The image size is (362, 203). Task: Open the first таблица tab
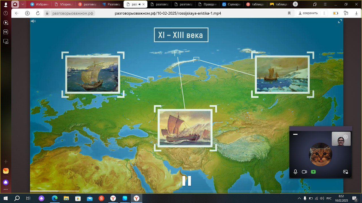click(x=256, y=4)
